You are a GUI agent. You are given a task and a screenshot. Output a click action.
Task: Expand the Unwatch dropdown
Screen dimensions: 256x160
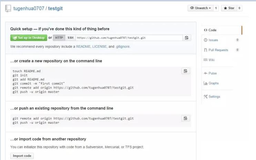(x=201, y=8)
